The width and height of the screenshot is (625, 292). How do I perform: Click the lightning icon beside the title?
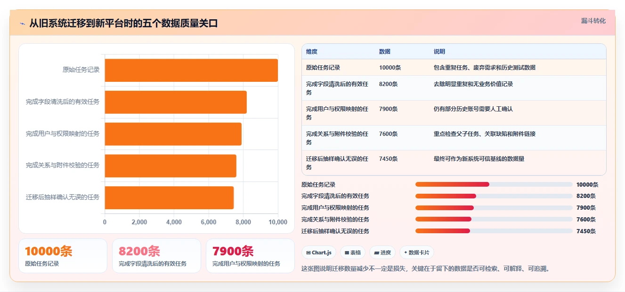coord(22,24)
